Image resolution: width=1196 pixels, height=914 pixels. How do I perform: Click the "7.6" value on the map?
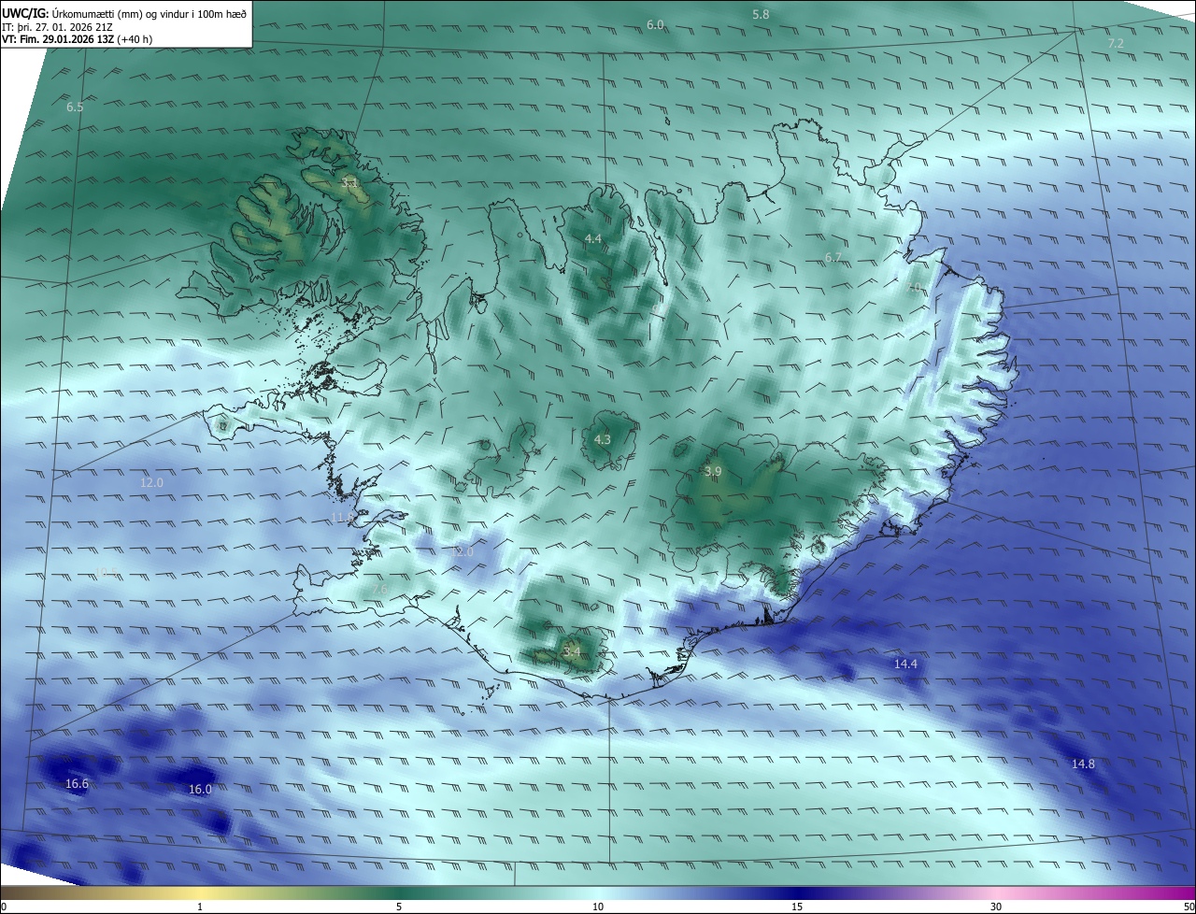pyautogui.click(x=377, y=589)
